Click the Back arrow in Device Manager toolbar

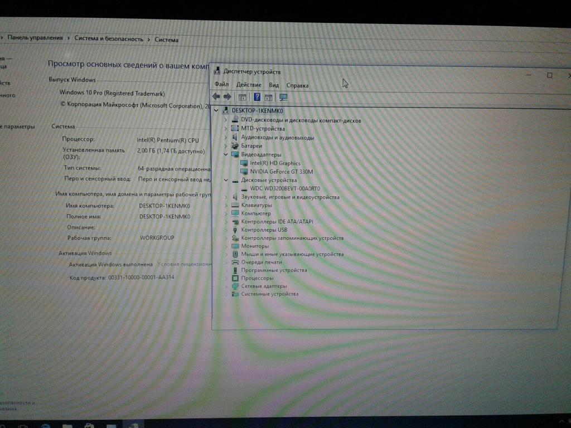[x=216, y=96]
